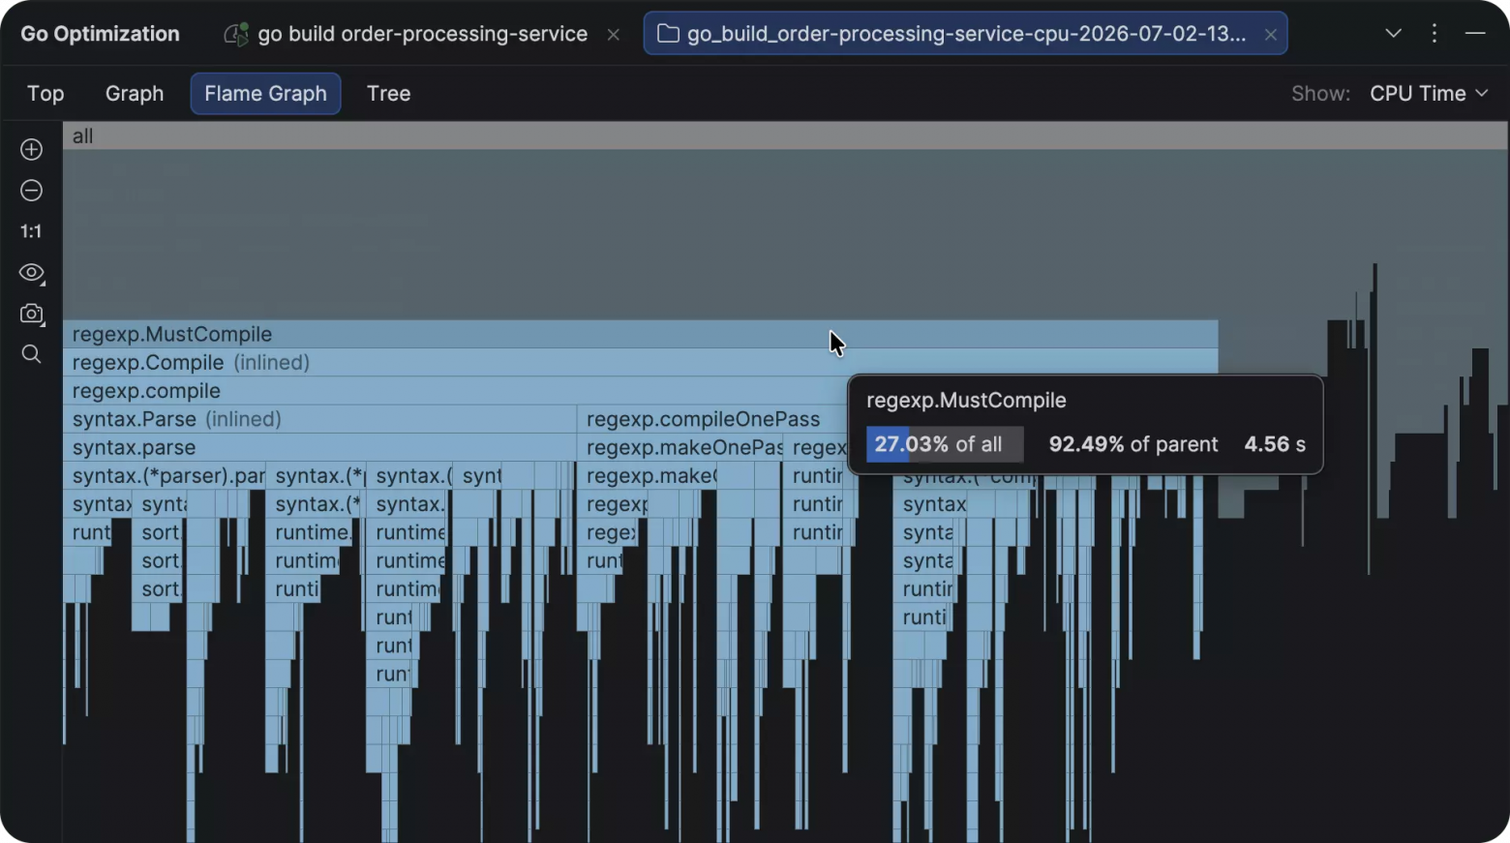Zoom out with the minus icon

pos(31,191)
